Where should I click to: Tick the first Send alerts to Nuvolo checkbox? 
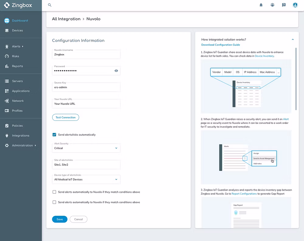pyautogui.click(x=54, y=192)
